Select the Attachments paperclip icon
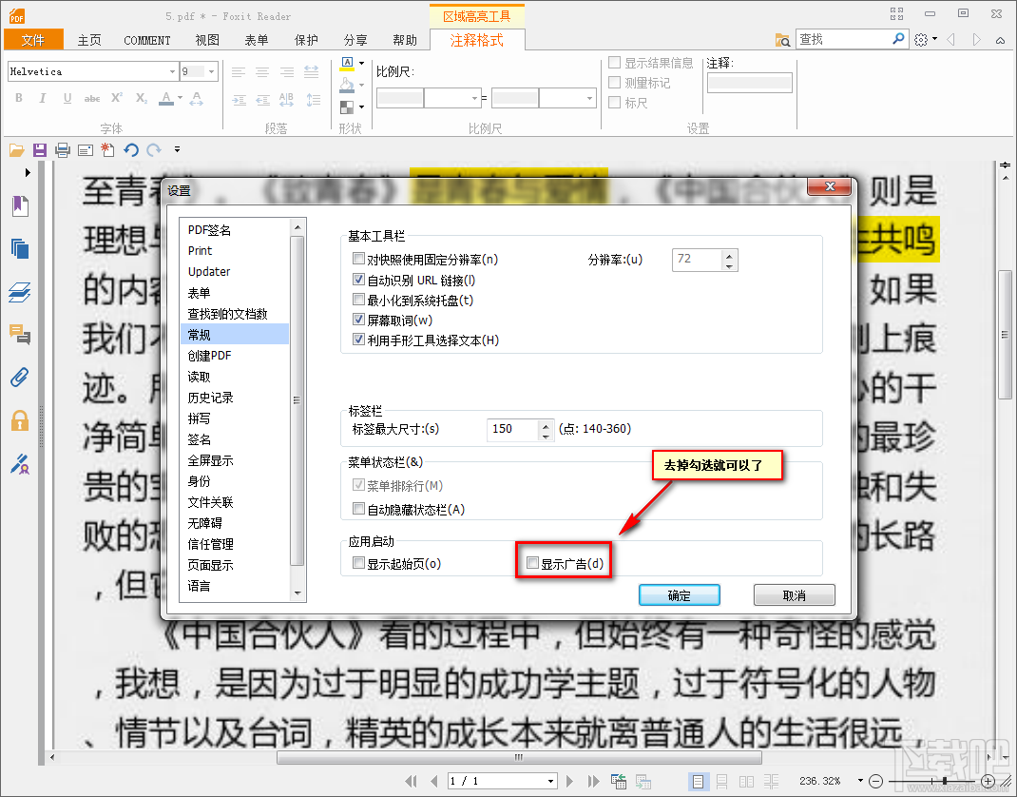The image size is (1017, 797). [19, 377]
